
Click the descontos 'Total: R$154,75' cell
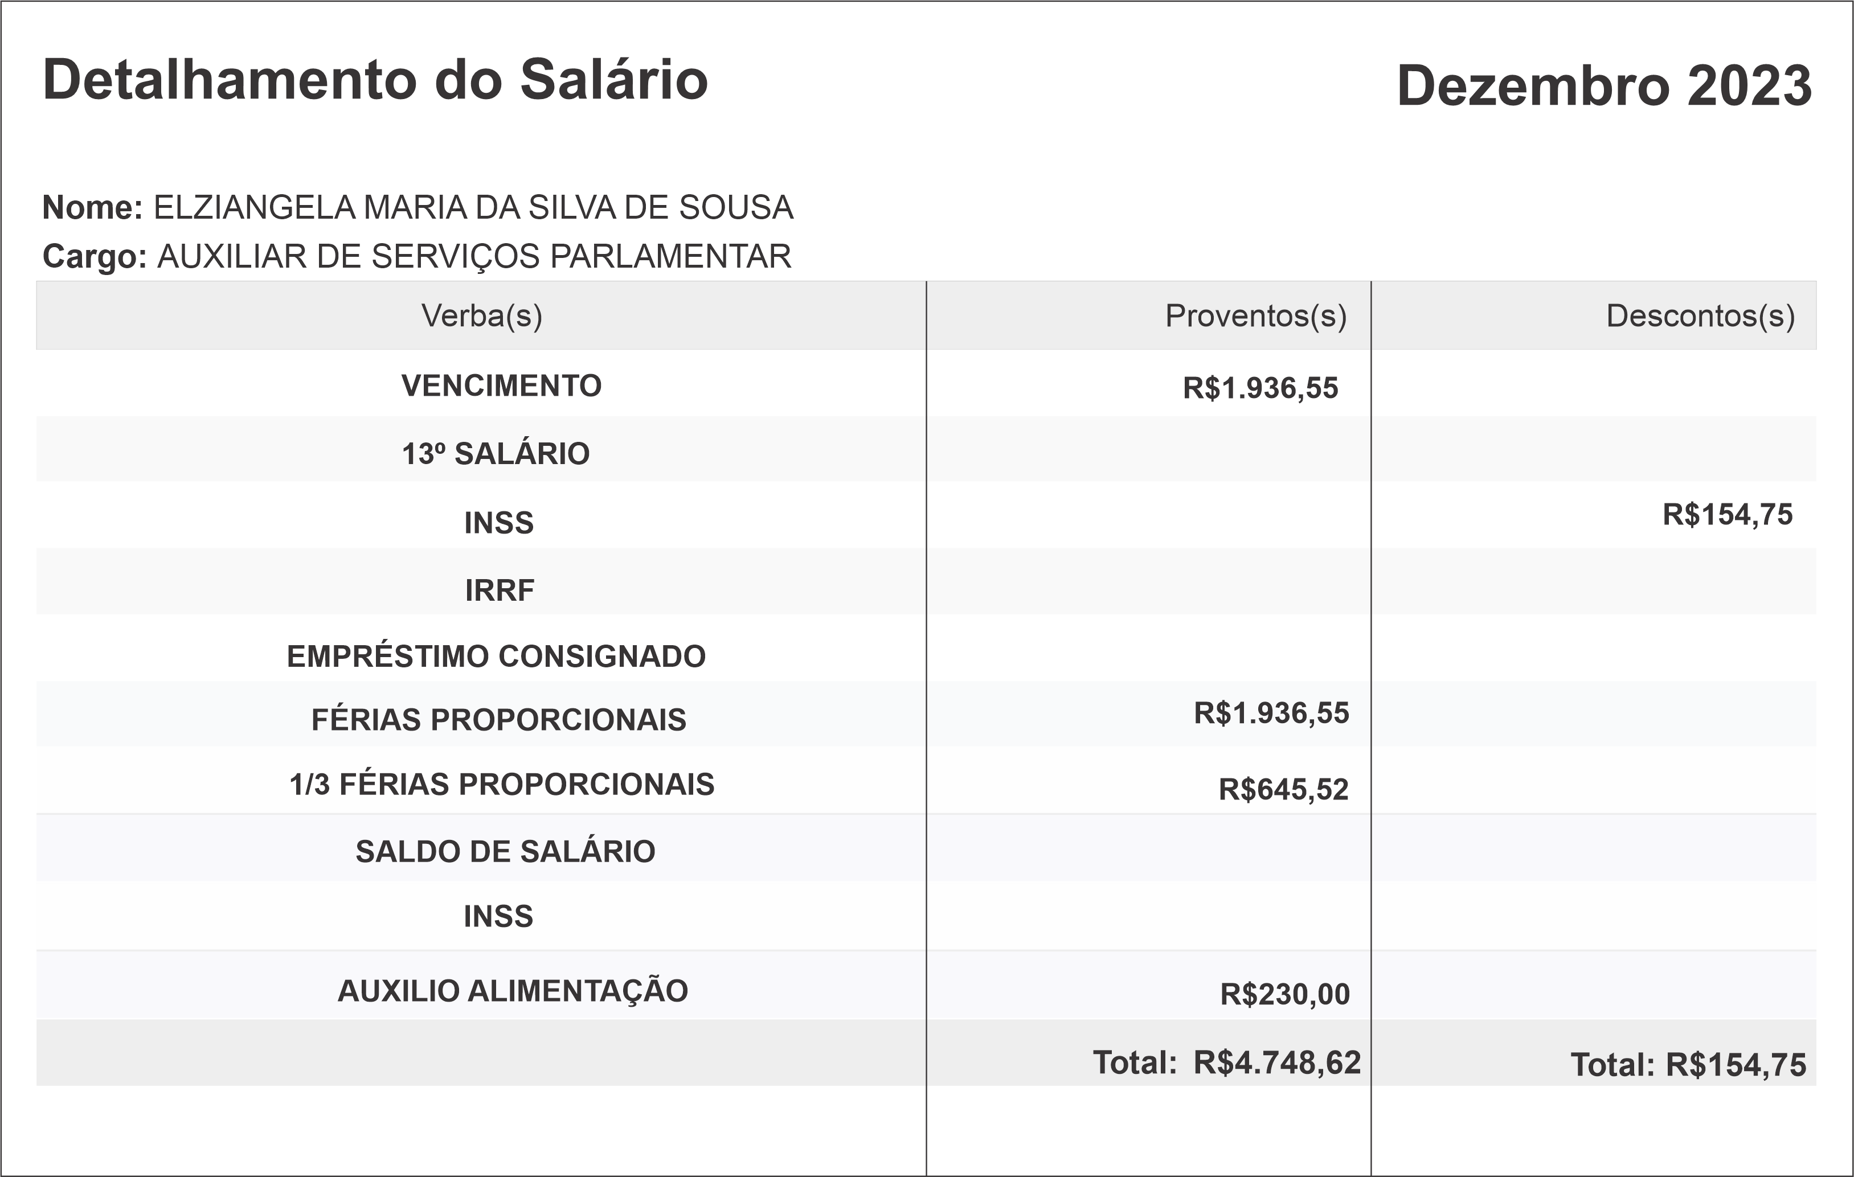(x=1688, y=1065)
